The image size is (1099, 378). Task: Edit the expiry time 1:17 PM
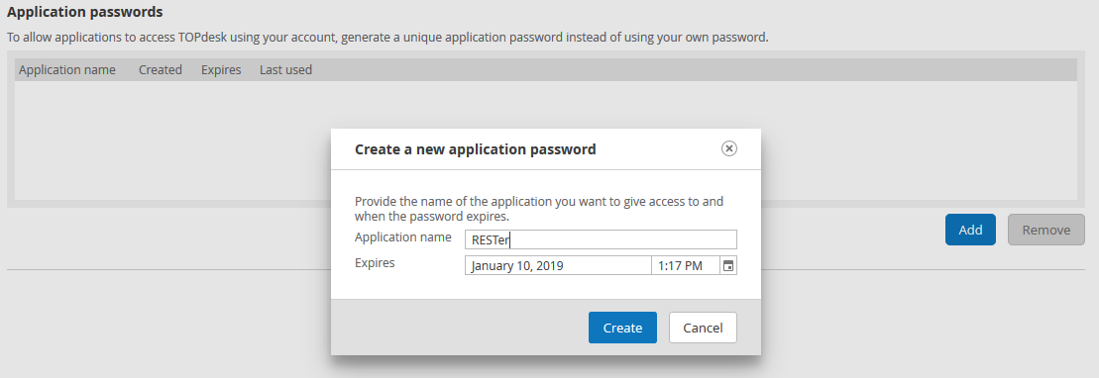[686, 266]
